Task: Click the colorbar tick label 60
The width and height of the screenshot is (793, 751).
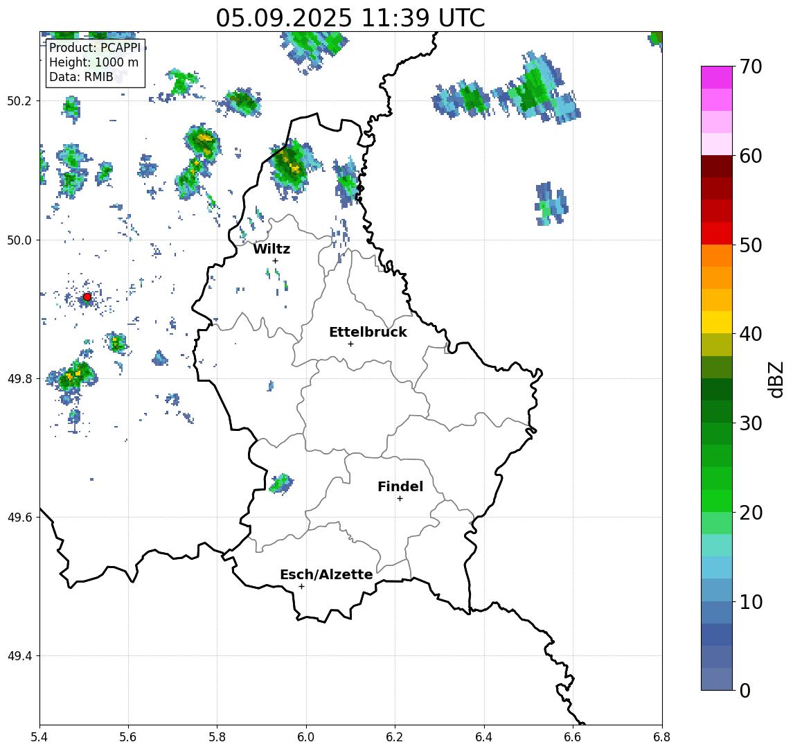Action: [751, 156]
